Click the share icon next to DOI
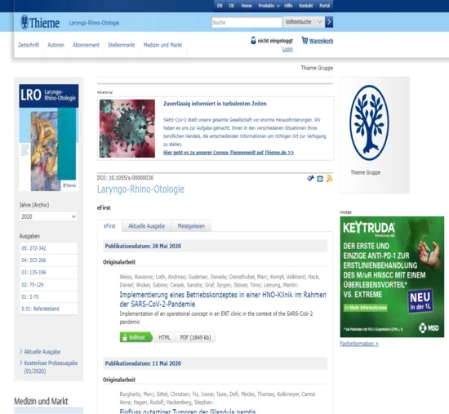This screenshot has width=449, height=414. click(310, 179)
